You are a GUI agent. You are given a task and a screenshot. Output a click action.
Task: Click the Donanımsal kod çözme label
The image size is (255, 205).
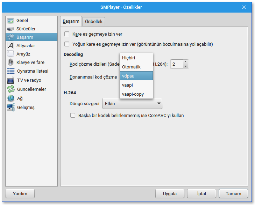point(93,77)
